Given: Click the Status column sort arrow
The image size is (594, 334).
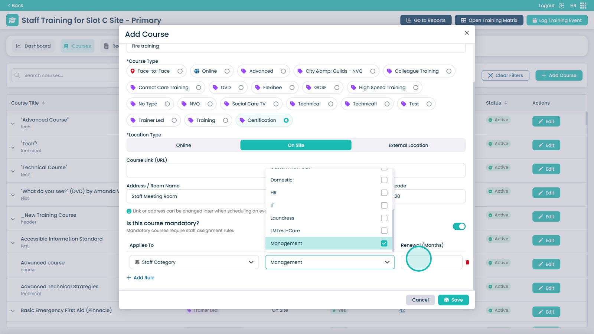Looking at the screenshot, I should point(506,103).
